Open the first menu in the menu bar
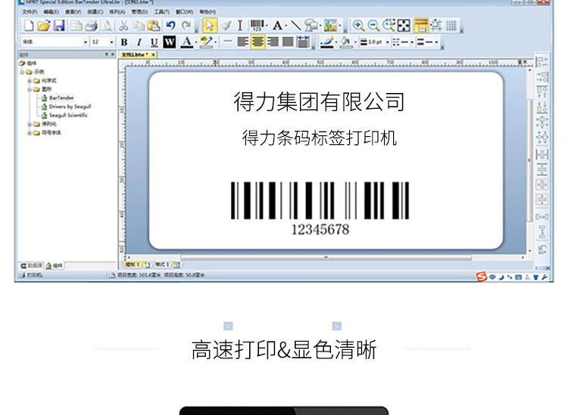 tap(30, 11)
